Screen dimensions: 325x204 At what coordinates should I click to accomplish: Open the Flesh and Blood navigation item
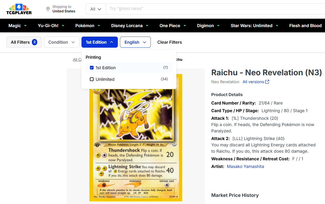coord(305,26)
